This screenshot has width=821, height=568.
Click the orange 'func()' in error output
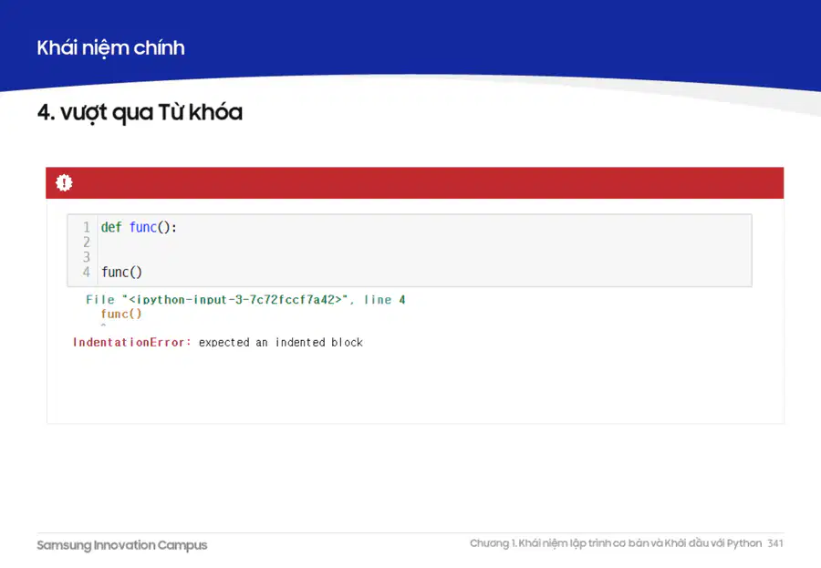[x=121, y=315]
